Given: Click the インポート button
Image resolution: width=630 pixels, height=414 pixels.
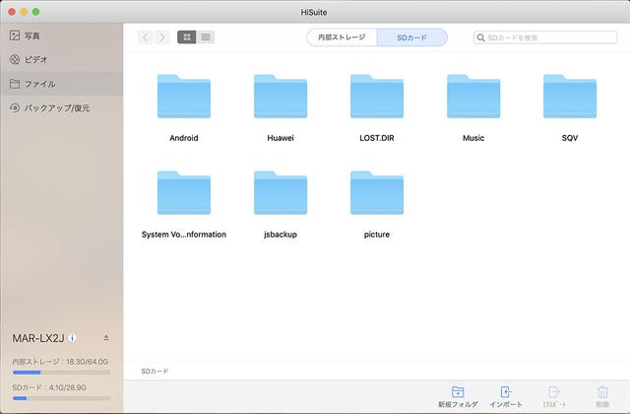Looking at the screenshot, I should click(x=506, y=396).
